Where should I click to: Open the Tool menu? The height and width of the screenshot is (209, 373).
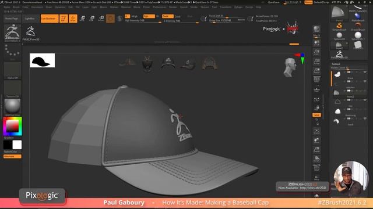pyautogui.click(x=214, y=7)
